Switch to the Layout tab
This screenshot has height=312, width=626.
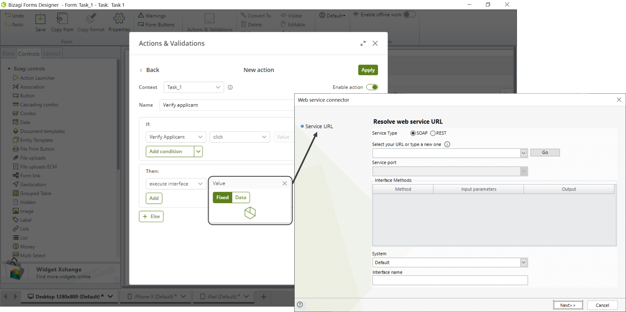coord(52,54)
